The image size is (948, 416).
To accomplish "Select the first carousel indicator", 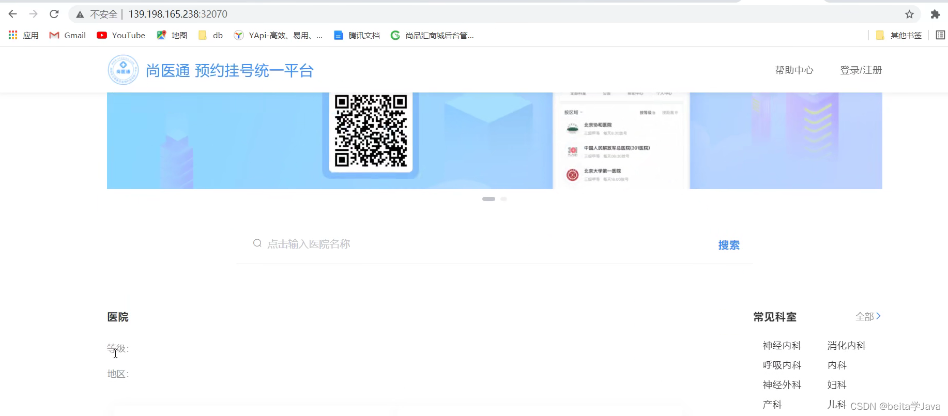I will (x=488, y=199).
